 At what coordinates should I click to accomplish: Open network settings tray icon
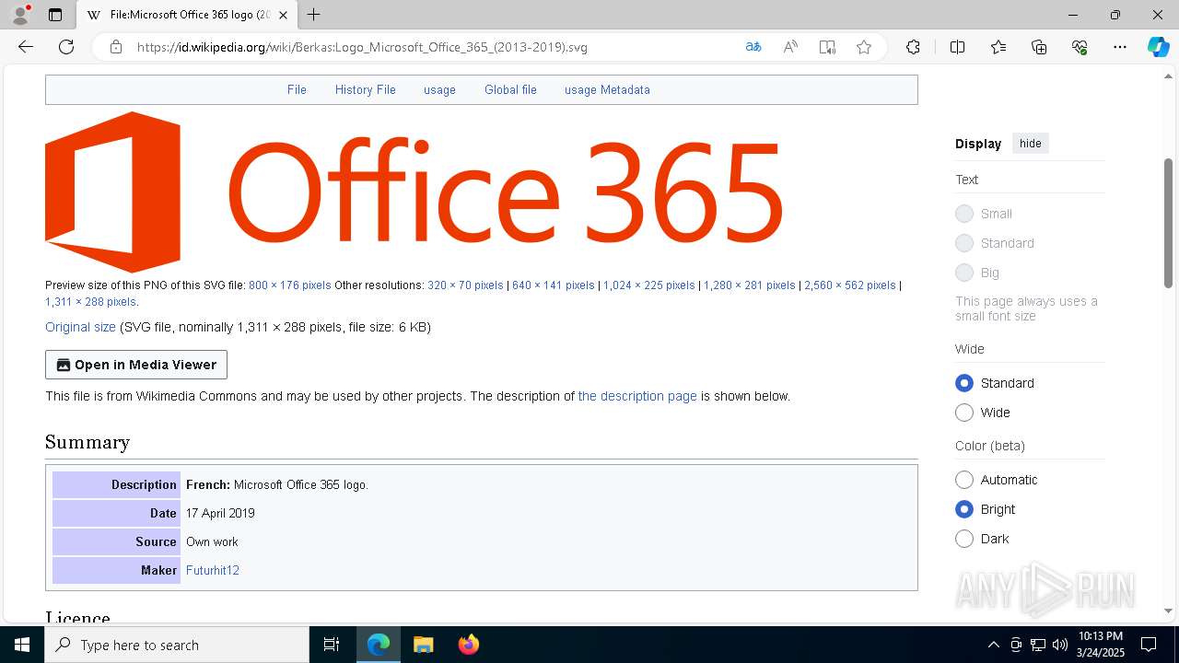1038,645
